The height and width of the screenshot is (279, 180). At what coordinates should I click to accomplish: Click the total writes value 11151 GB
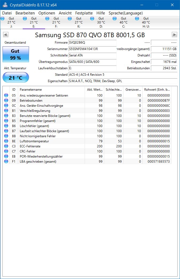tap(164, 49)
